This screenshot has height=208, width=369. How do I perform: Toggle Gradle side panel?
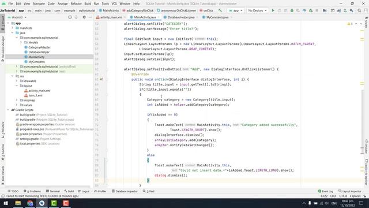[367, 22]
